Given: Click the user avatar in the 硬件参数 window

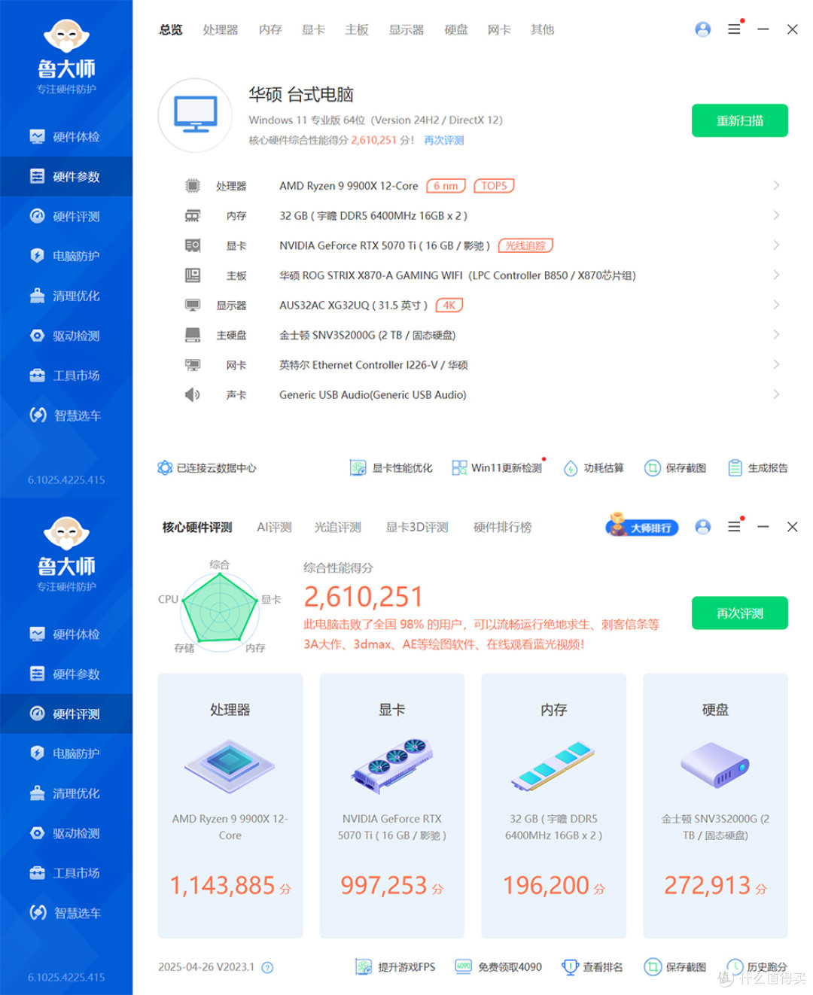Looking at the screenshot, I should tap(702, 29).
